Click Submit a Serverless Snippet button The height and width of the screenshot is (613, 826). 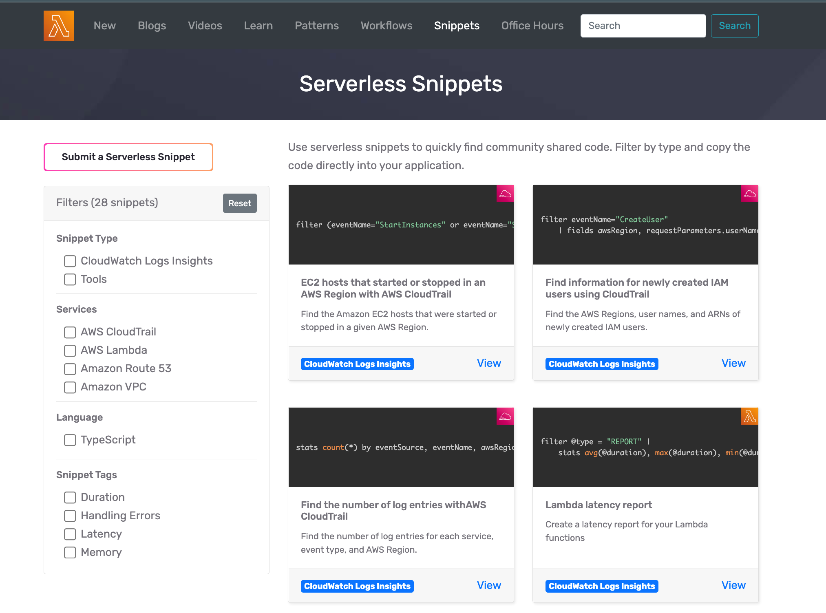[128, 157]
